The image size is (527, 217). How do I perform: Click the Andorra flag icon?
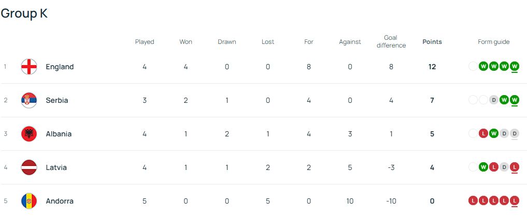[x=29, y=201]
